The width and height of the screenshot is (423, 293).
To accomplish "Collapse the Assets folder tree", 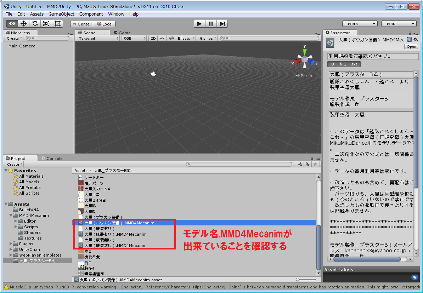I will pos(6,204).
